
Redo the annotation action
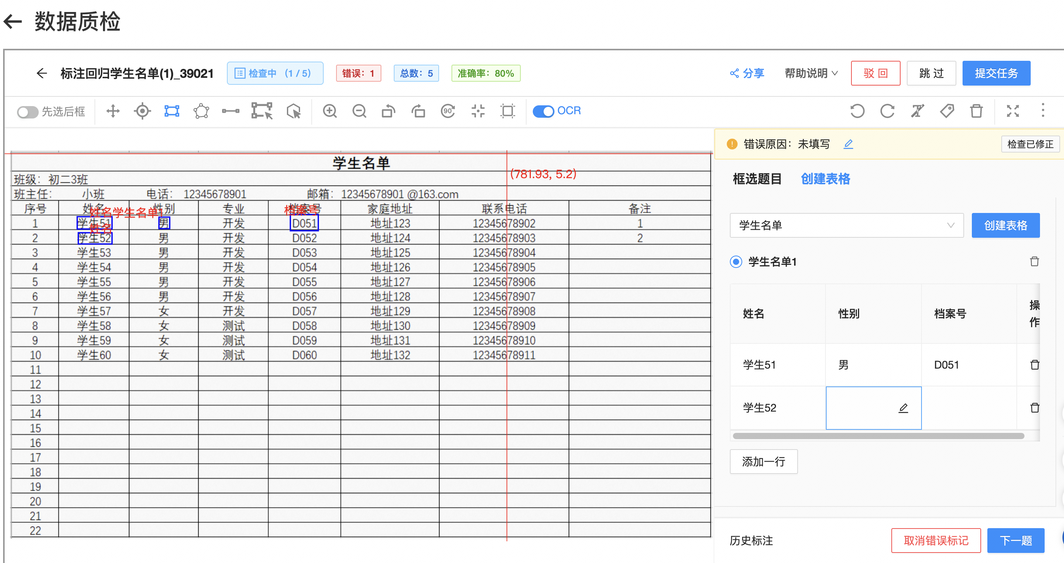point(887,111)
